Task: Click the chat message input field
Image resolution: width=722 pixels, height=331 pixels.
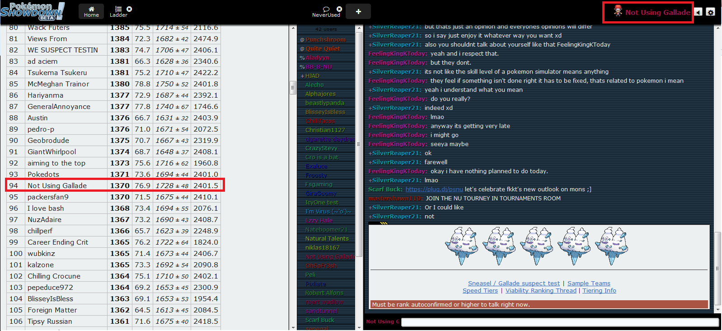Action: (x=559, y=322)
